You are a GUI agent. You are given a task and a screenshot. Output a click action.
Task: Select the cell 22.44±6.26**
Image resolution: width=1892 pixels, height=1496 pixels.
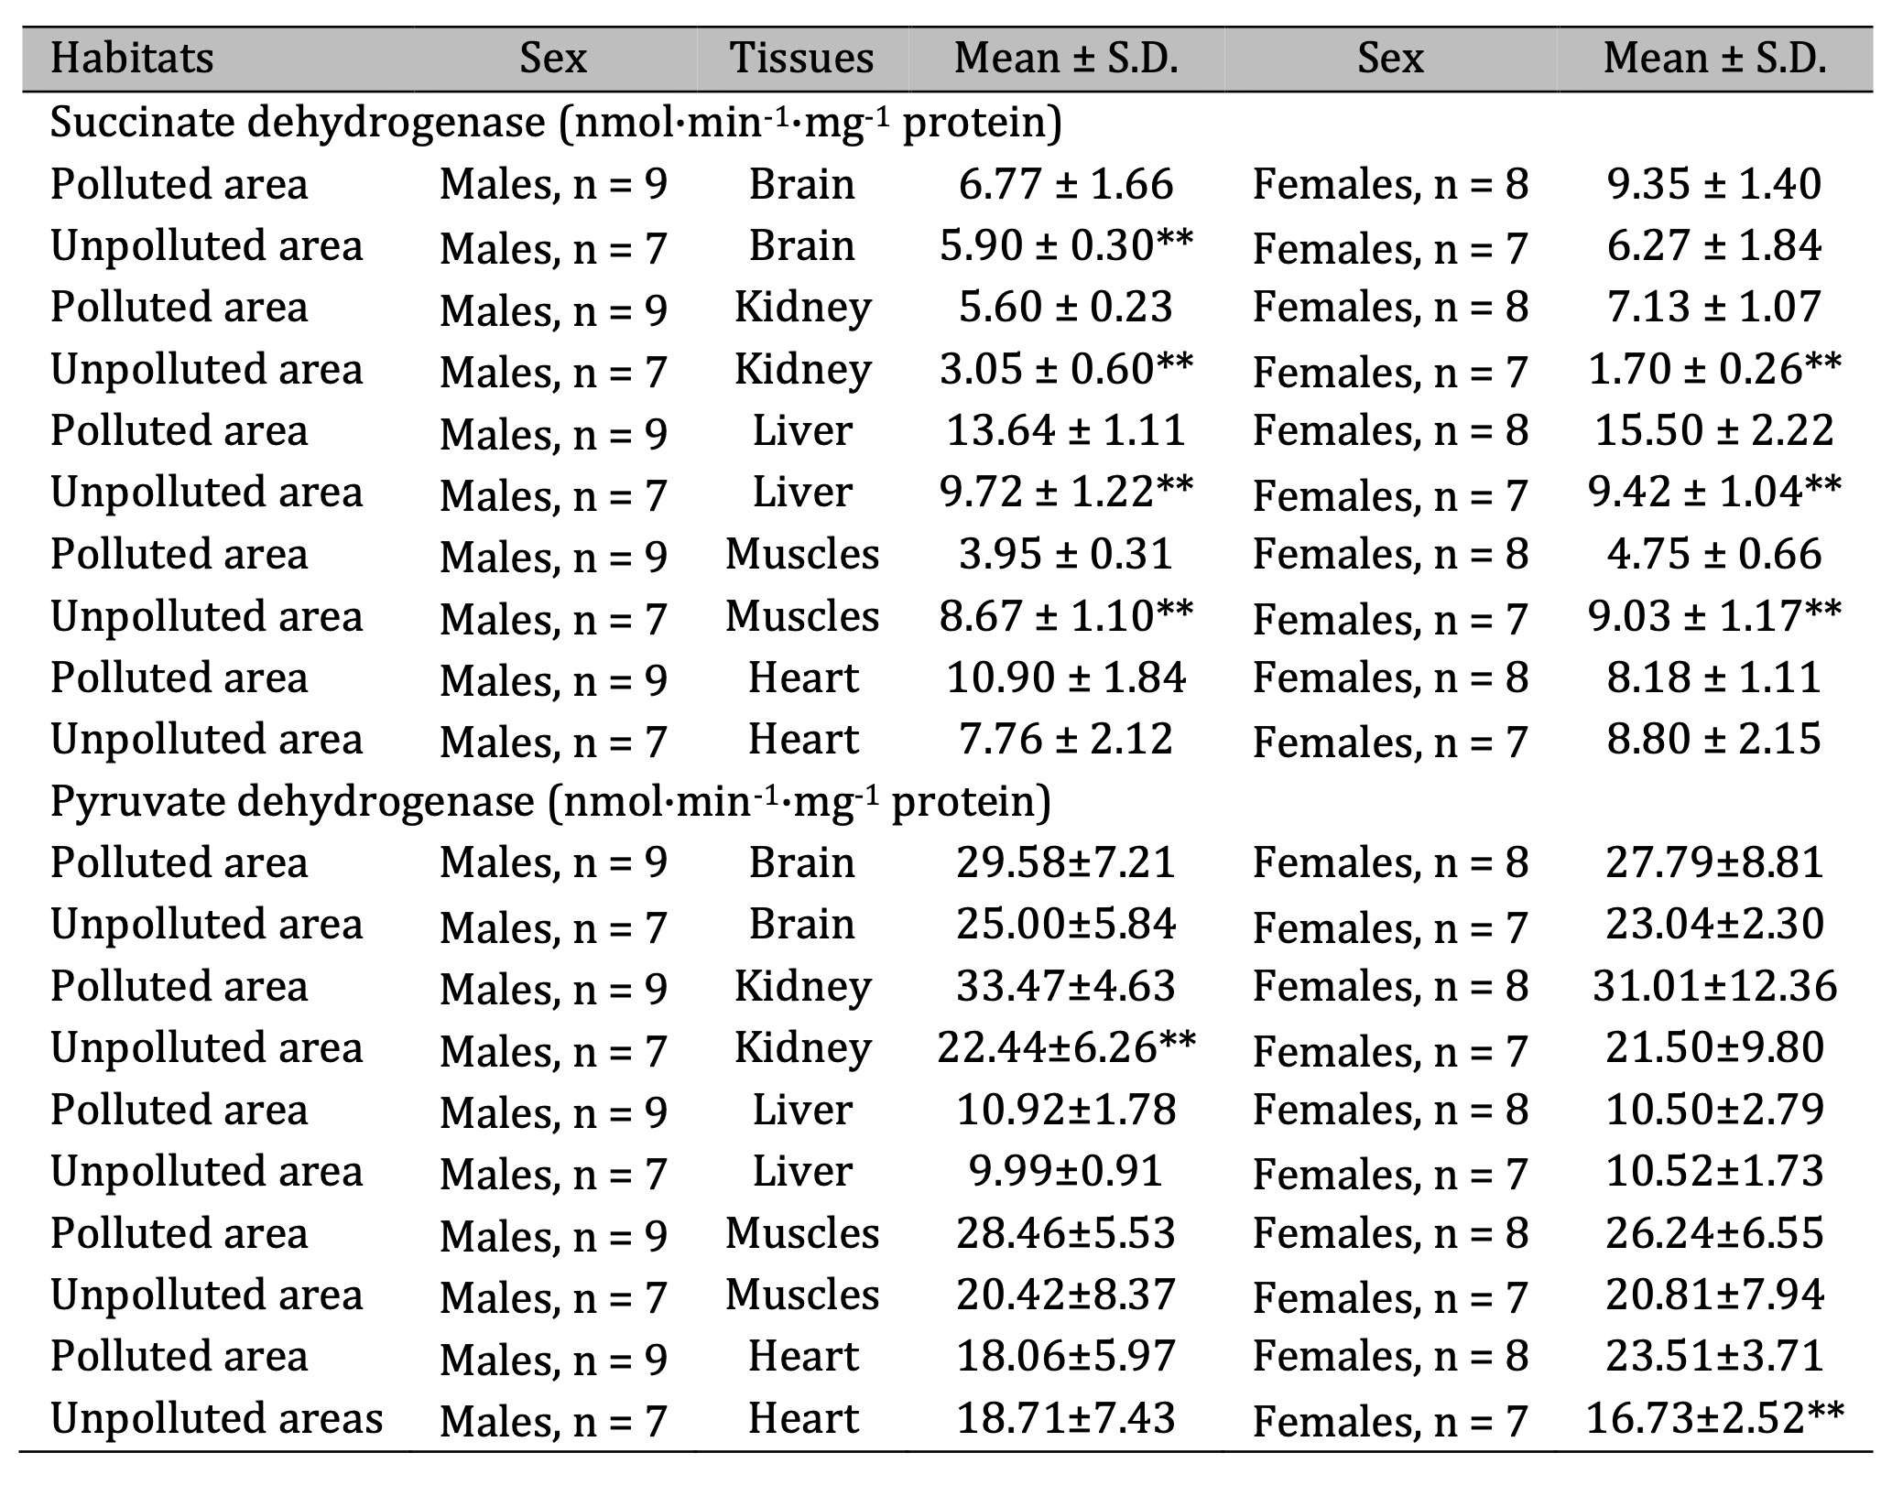click(1066, 1047)
